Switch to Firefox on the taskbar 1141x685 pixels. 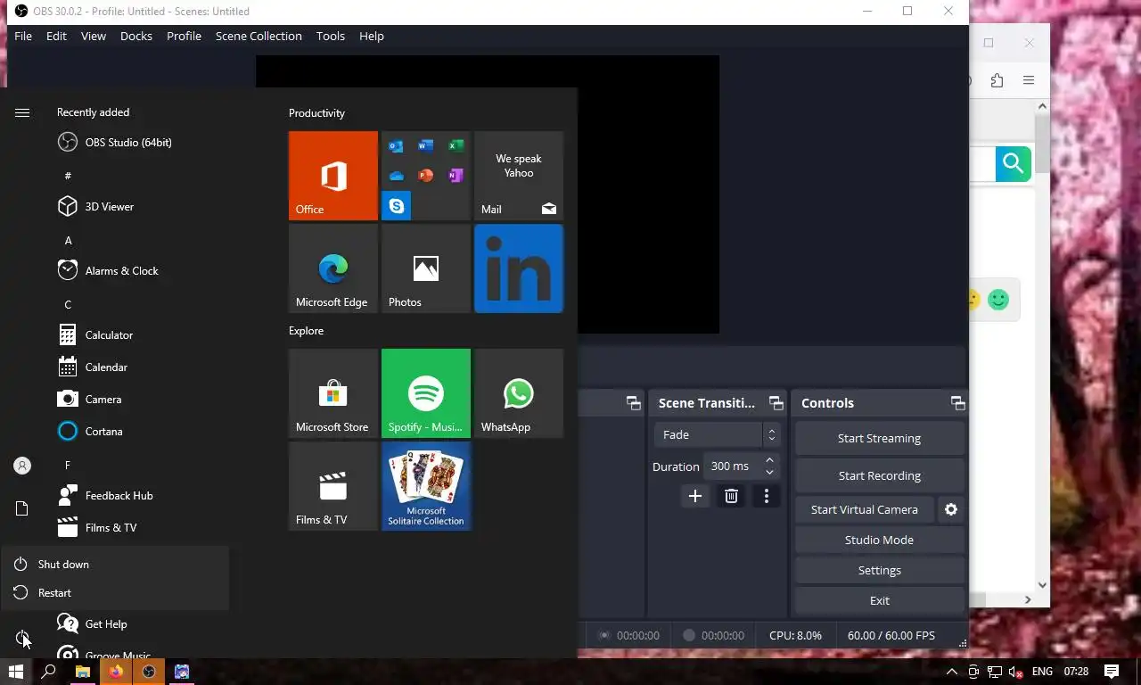(x=115, y=672)
